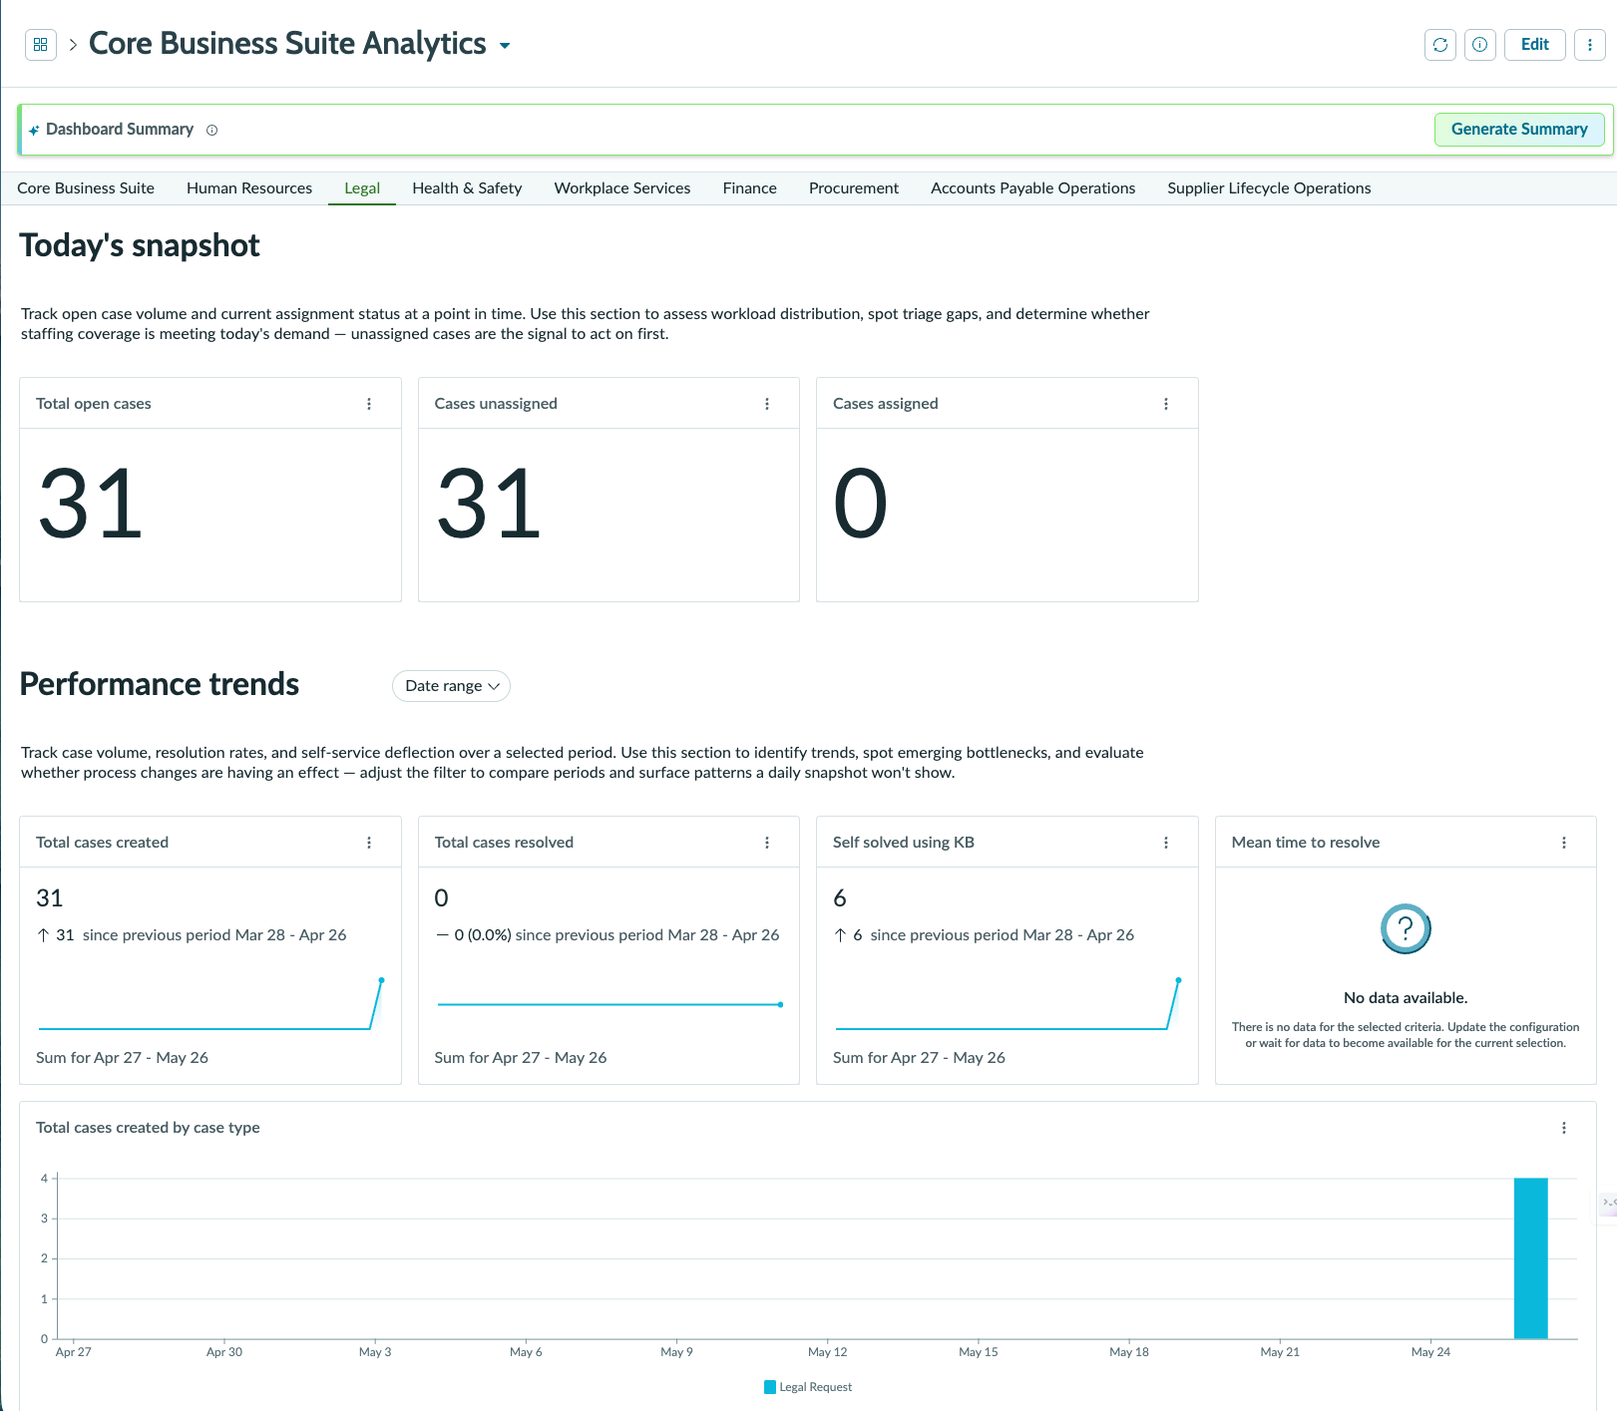Open the header more options kebab menu
The width and height of the screenshot is (1617, 1411).
pyautogui.click(x=1590, y=45)
